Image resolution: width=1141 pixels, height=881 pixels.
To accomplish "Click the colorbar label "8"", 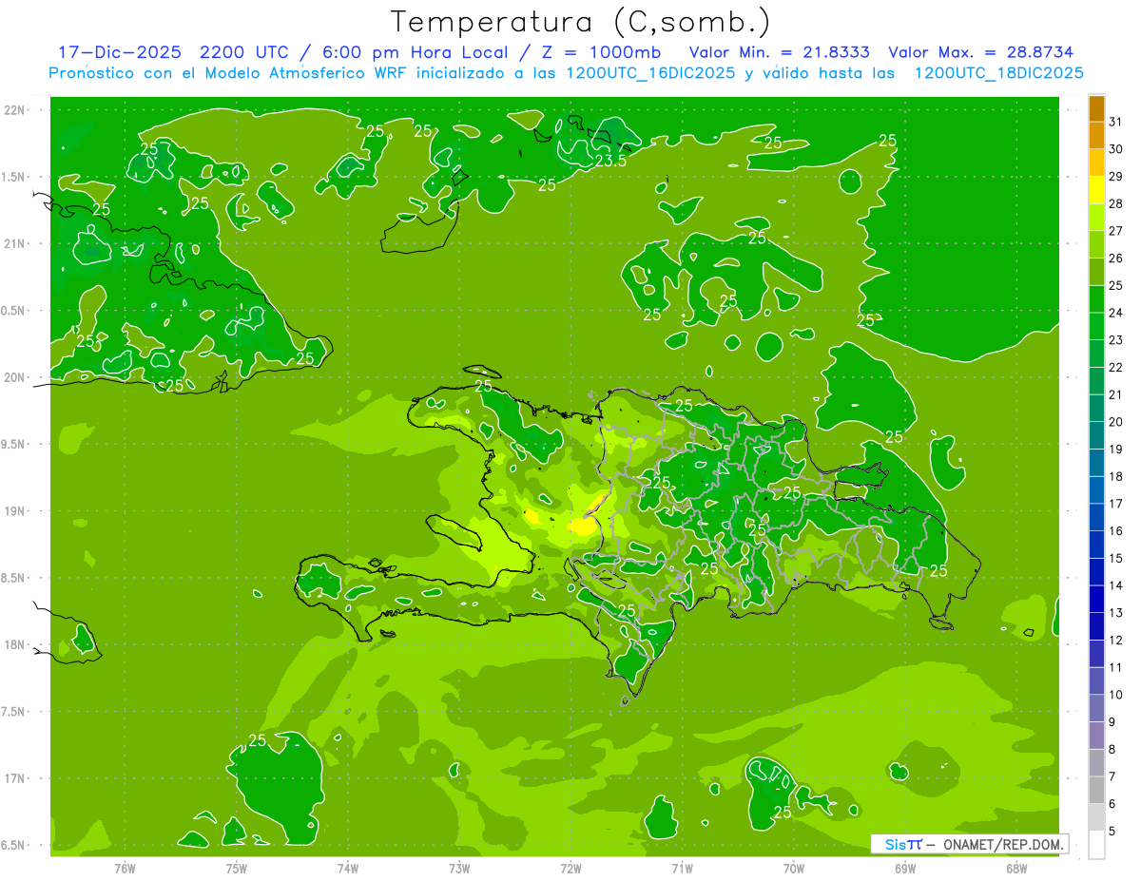I will coord(1112,750).
